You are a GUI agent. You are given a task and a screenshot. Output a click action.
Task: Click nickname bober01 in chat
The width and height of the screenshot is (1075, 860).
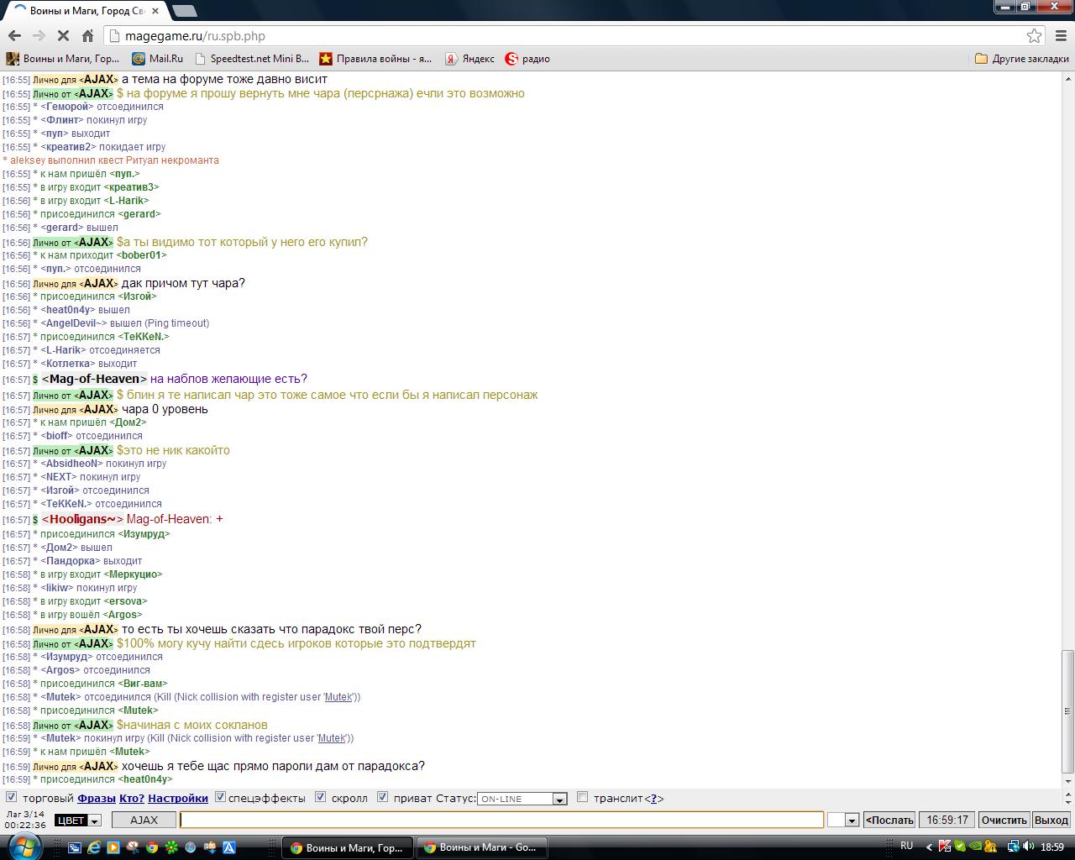coord(142,255)
